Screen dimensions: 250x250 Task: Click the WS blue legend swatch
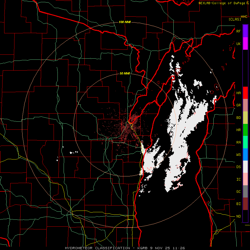[245, 154]
